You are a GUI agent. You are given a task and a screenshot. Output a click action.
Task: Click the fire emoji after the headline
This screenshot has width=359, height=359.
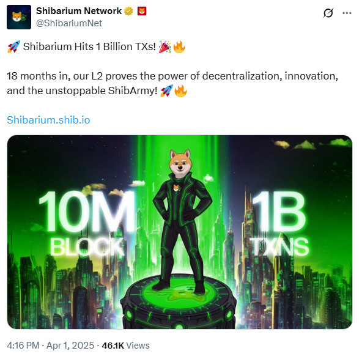pyautogui.click(x=179, y=46)
